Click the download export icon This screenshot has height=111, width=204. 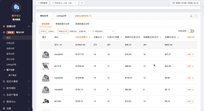click(x=191, y=16)
